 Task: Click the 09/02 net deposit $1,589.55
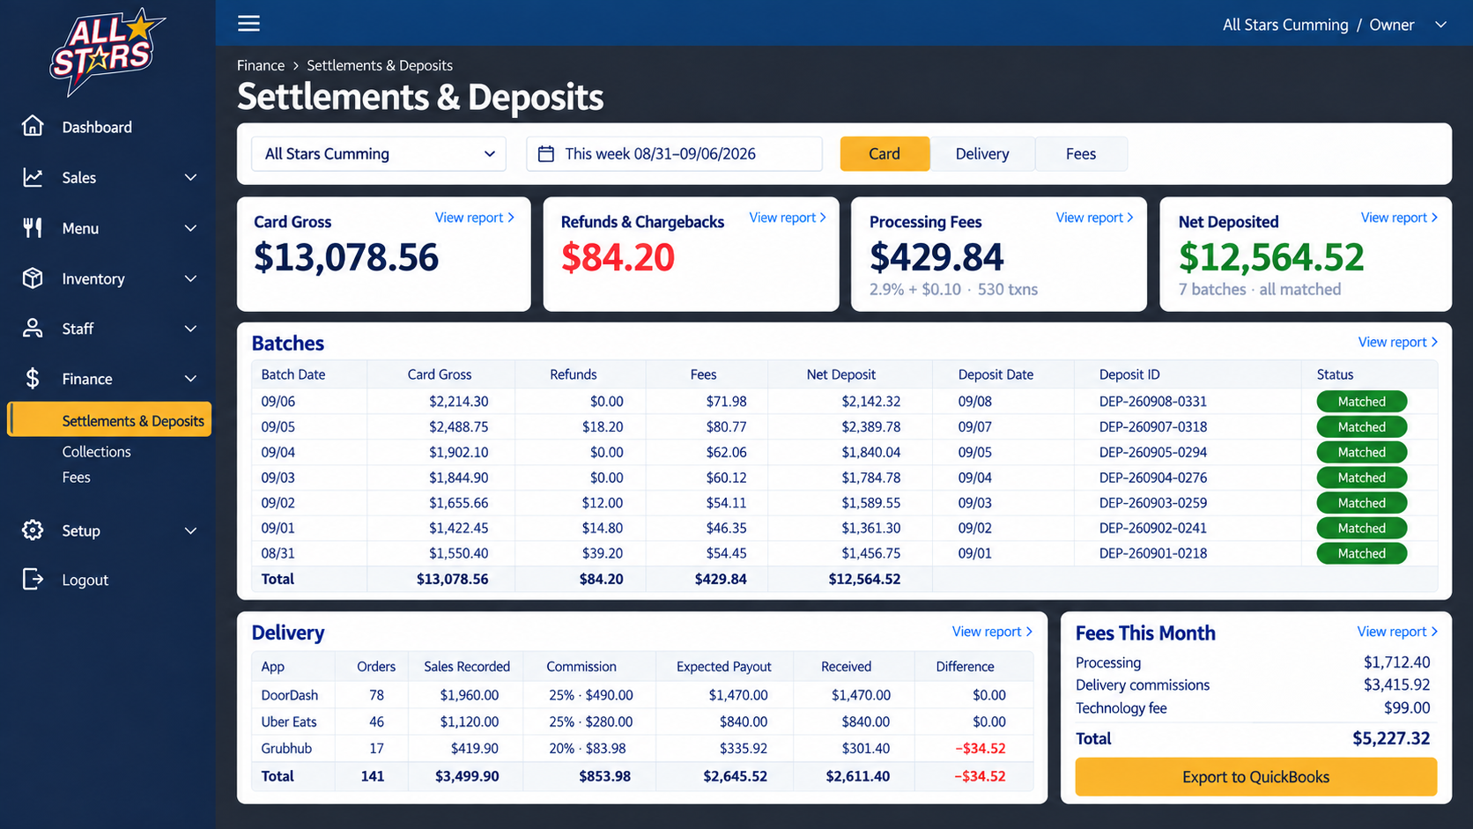[x=870, y=503]
